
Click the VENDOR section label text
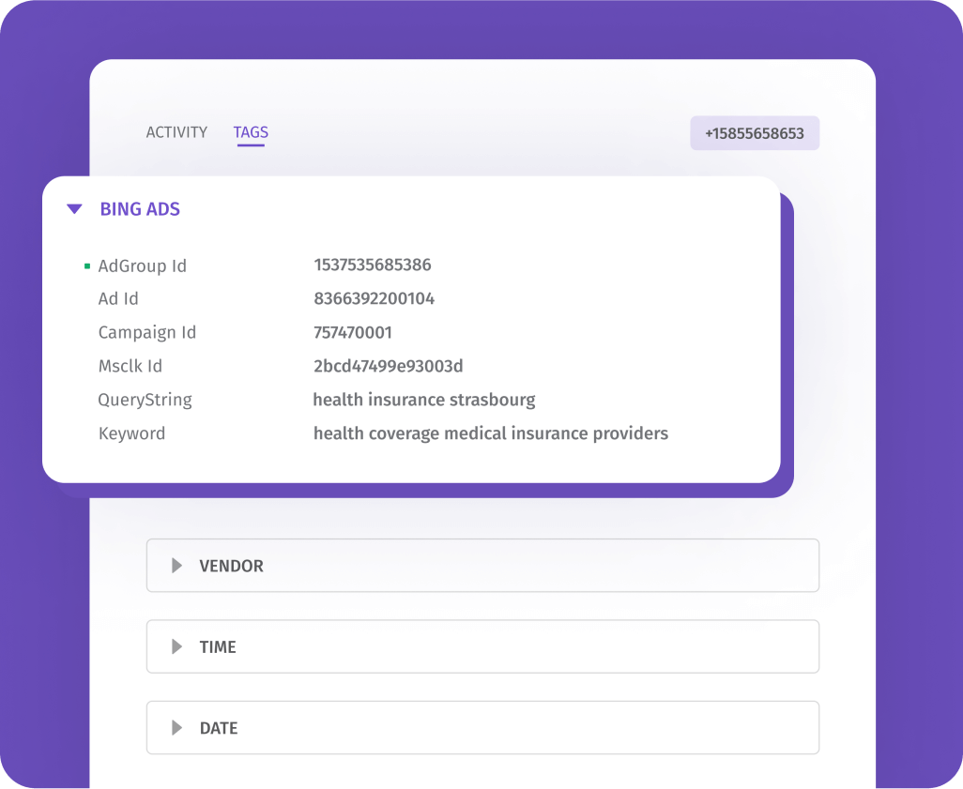(232, 566)
